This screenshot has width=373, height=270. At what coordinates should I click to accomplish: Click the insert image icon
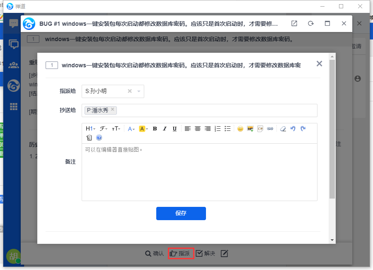[250, 129]
